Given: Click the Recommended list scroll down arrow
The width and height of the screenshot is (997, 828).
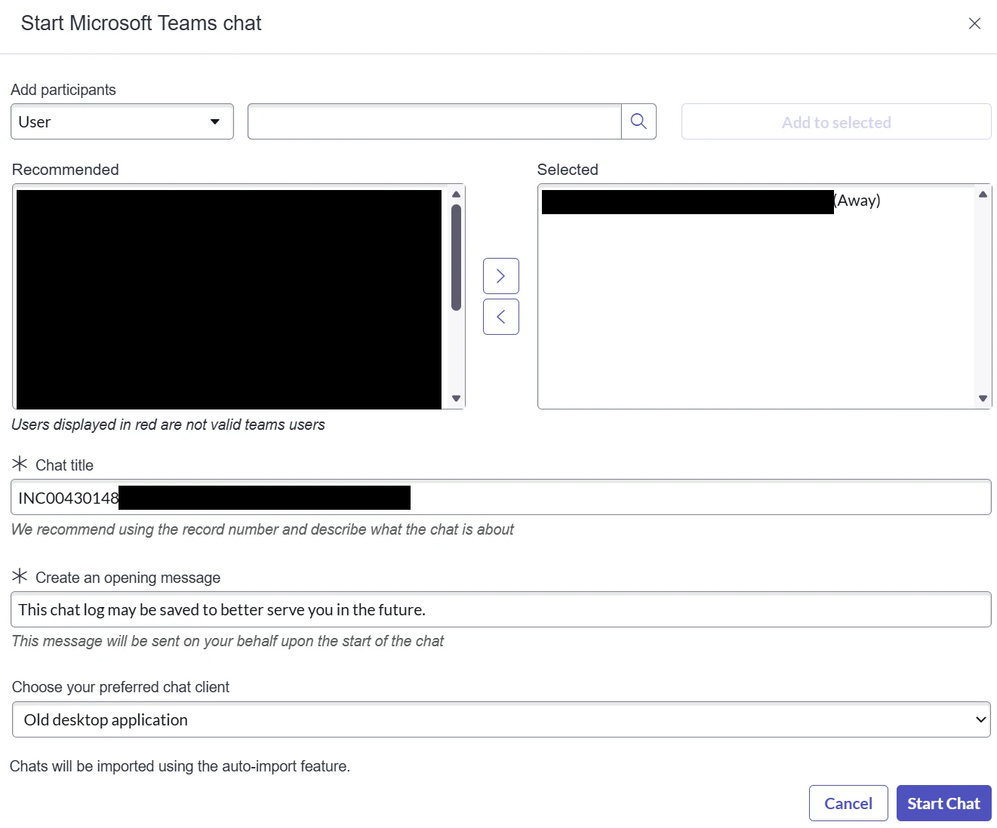Looking at the screenshot, I should (456, 398).
